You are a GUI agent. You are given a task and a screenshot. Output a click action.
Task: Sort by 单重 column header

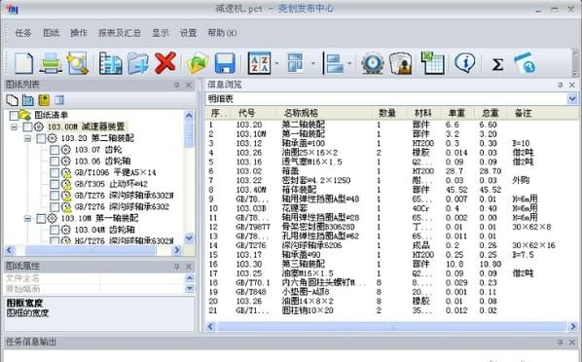pos(457,113)
